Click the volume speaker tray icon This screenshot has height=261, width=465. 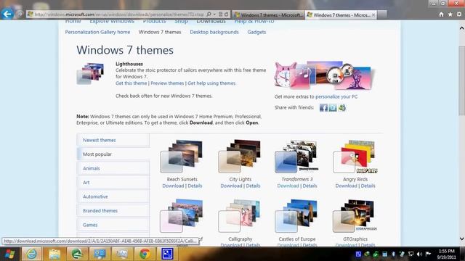[419, 254]
